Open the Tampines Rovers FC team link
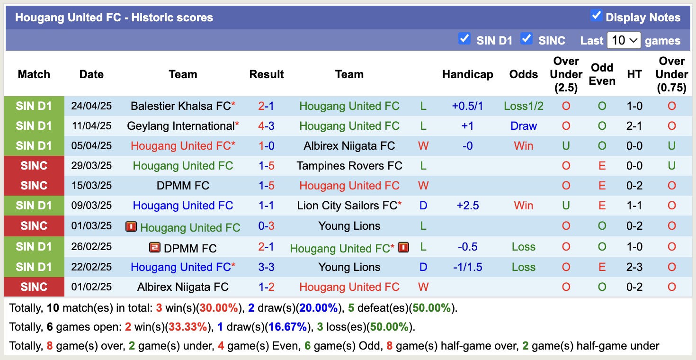Image resolution: width=696 pixels, height=360 pixels. click(x=349, y=165)
